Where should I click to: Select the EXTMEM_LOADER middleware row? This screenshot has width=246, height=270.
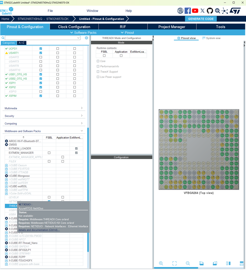44,148
